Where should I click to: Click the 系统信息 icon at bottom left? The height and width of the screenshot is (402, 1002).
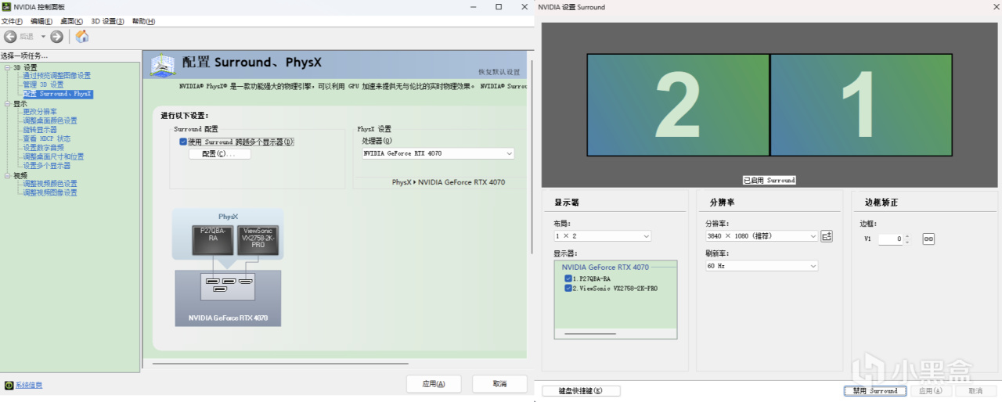coord(9,385)
